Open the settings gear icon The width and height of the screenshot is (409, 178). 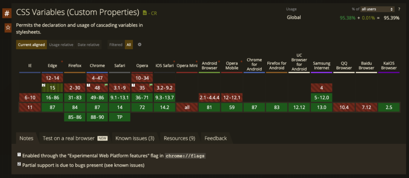click(x=139, y=45)
